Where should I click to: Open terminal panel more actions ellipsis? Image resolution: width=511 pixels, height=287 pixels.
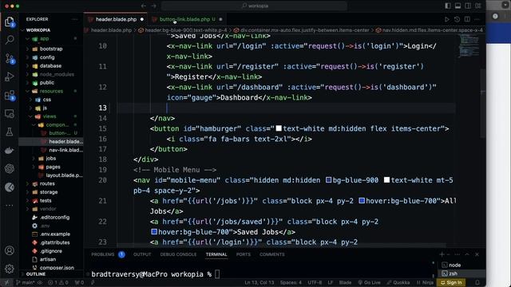tap(458, 254)
